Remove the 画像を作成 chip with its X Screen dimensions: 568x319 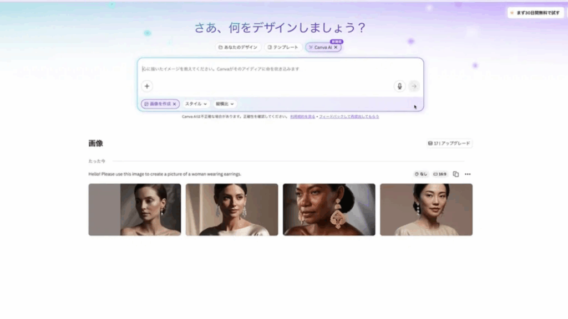(174, 104)
